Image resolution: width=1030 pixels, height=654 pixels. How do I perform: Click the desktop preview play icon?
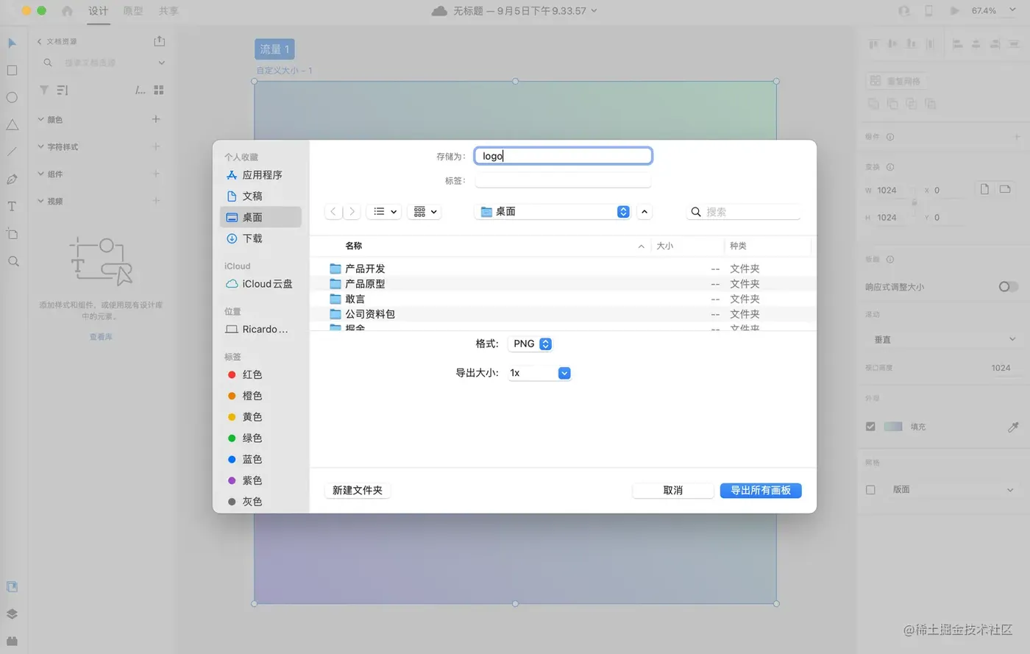[954, 11]
